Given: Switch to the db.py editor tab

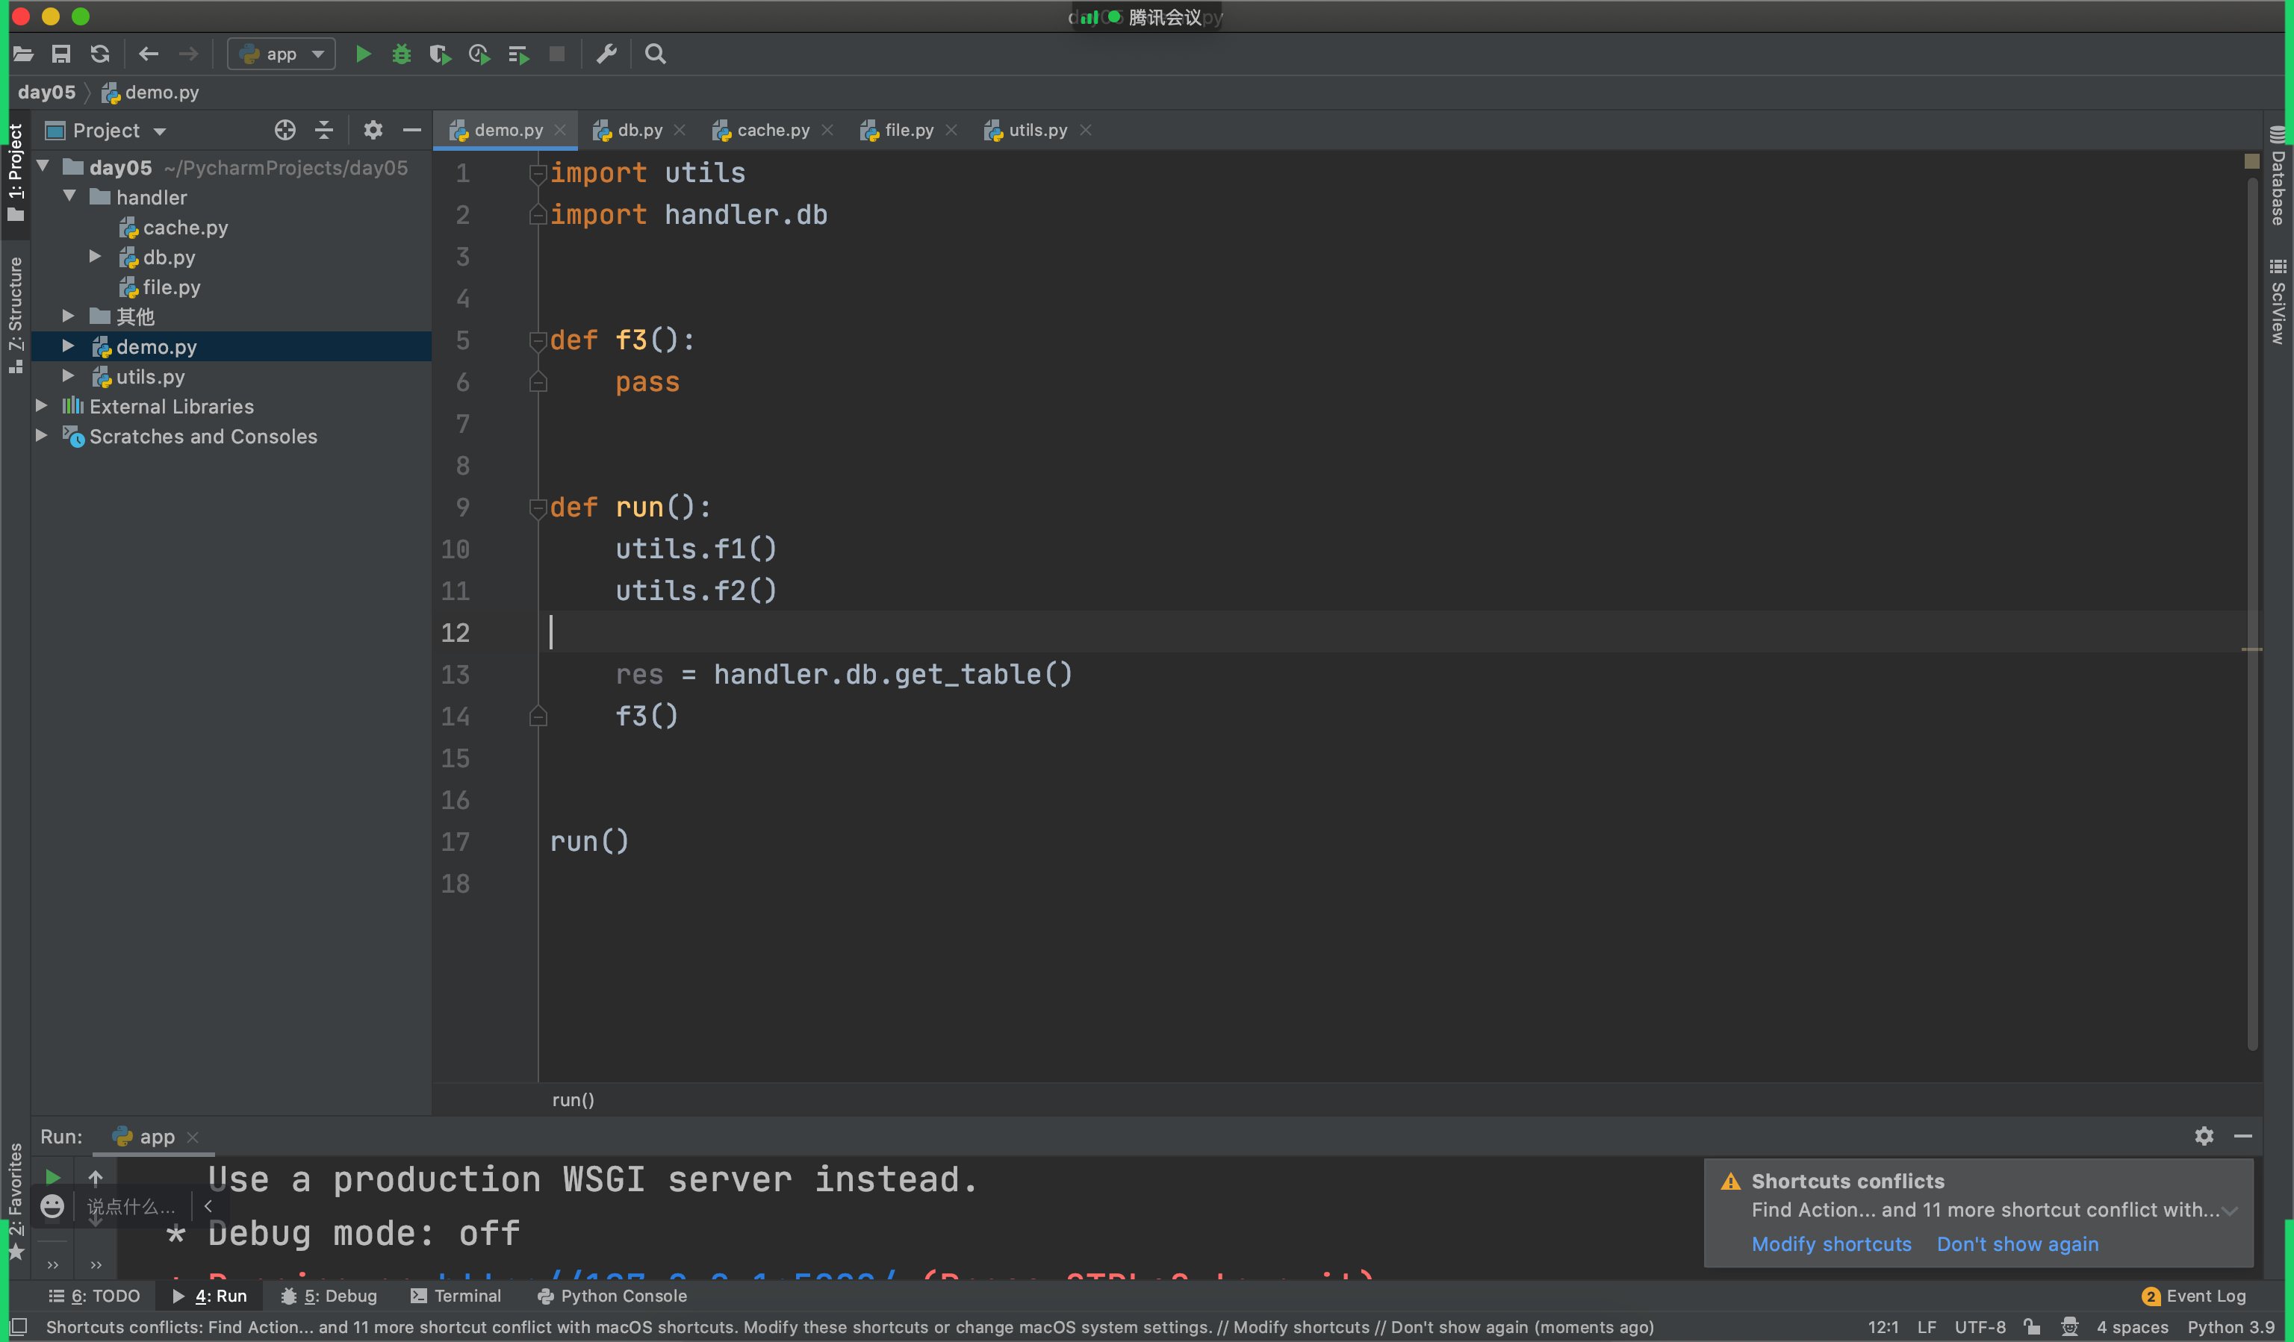Looking at the screenshot, I should 639,130.
